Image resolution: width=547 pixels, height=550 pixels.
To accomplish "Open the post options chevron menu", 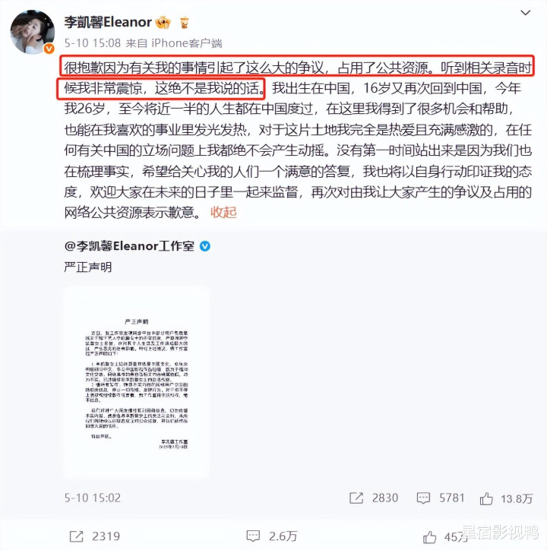I will click(525, 13).
